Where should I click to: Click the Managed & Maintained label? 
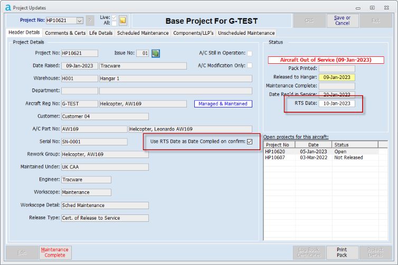click(x=223, y=104)
